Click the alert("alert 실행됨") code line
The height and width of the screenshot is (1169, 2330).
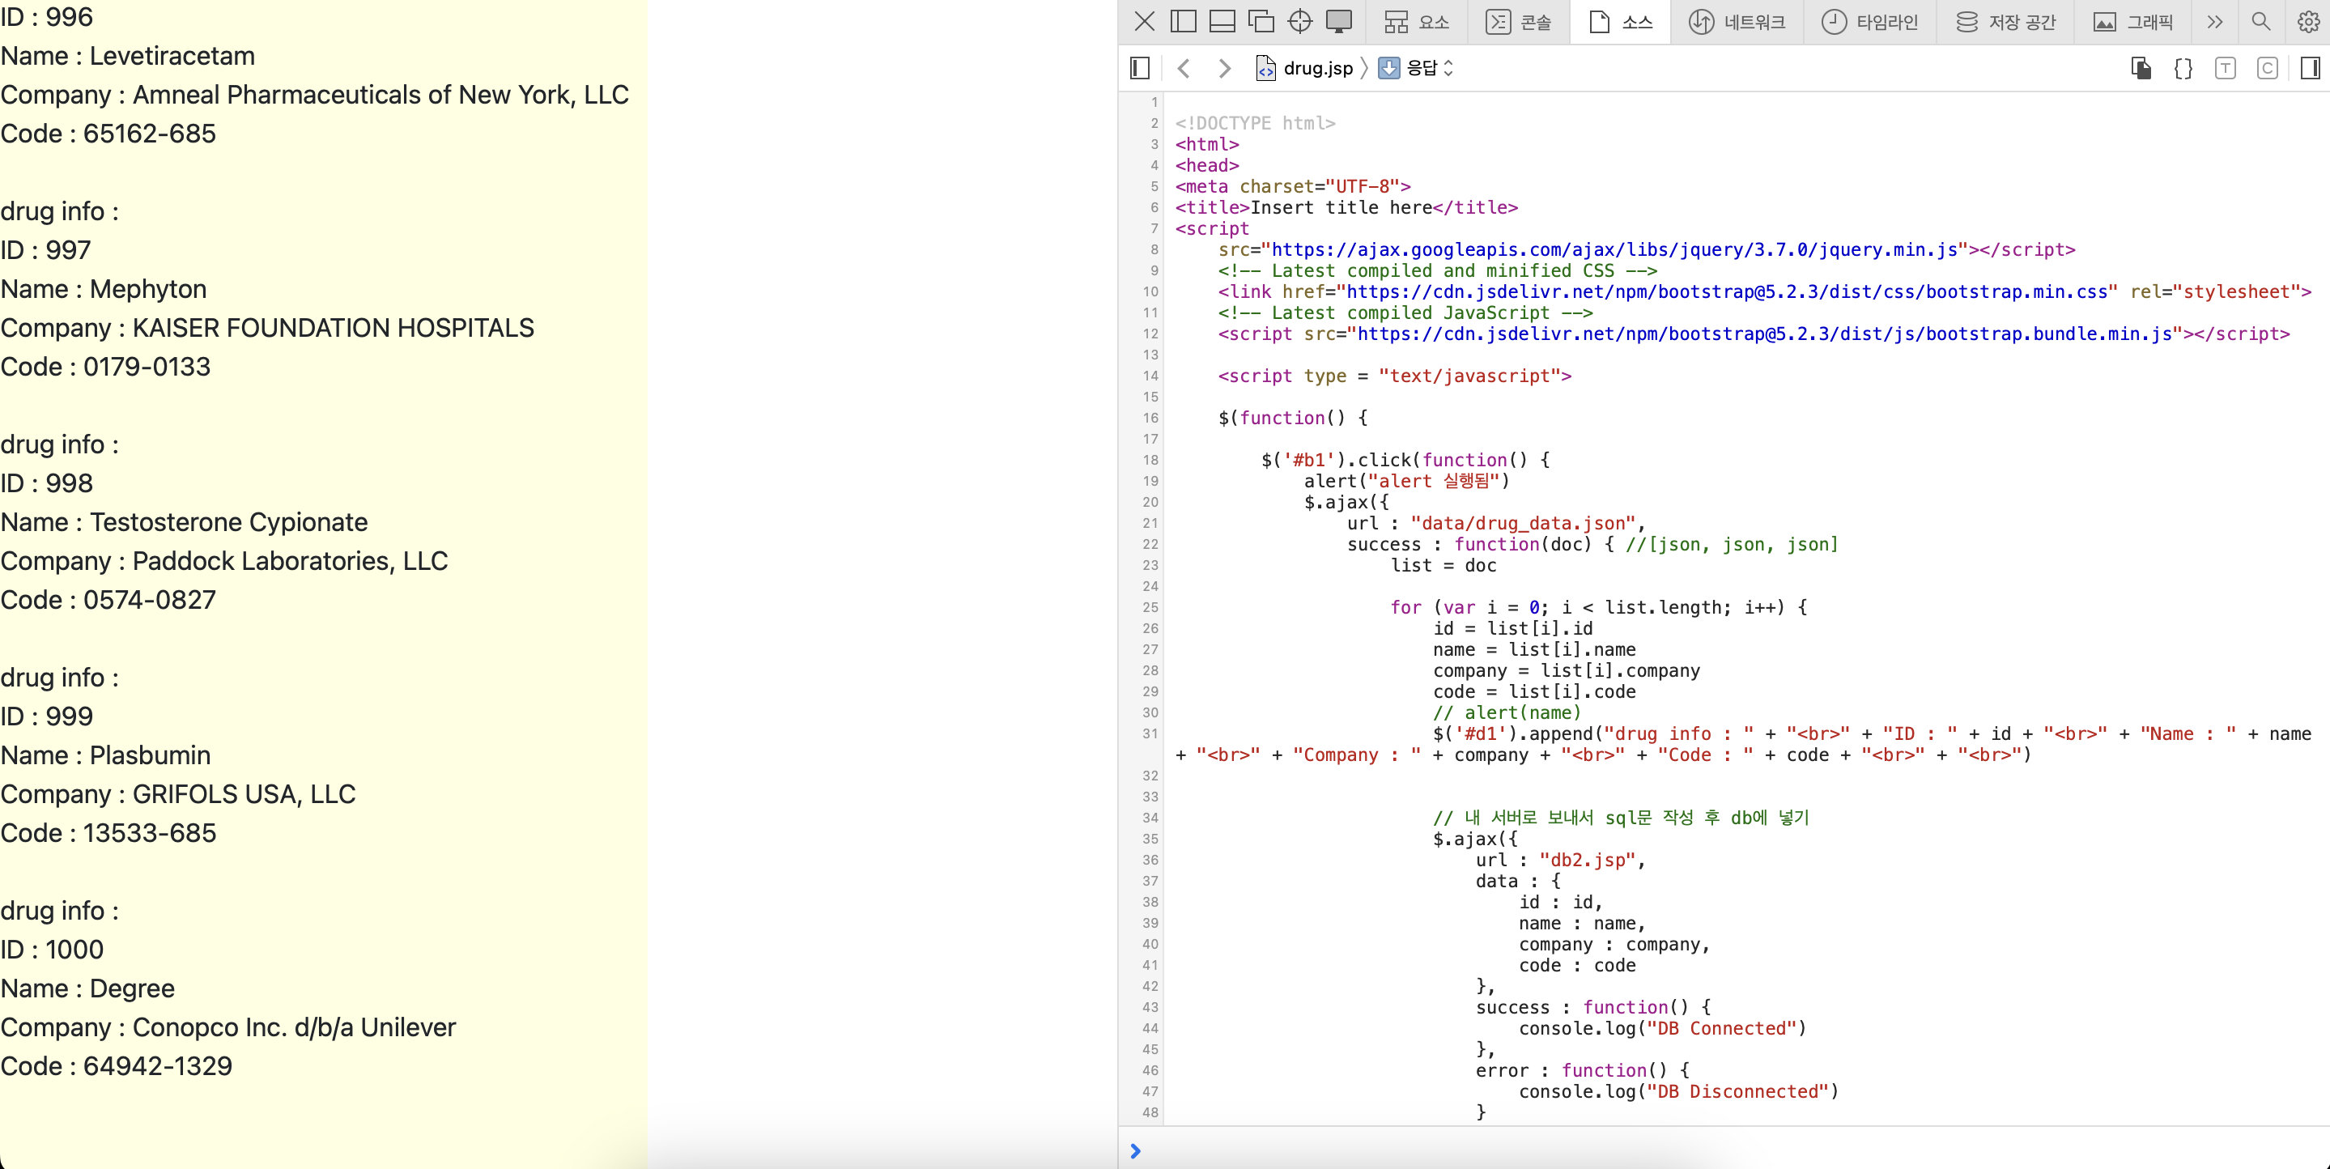(1406, 480)
